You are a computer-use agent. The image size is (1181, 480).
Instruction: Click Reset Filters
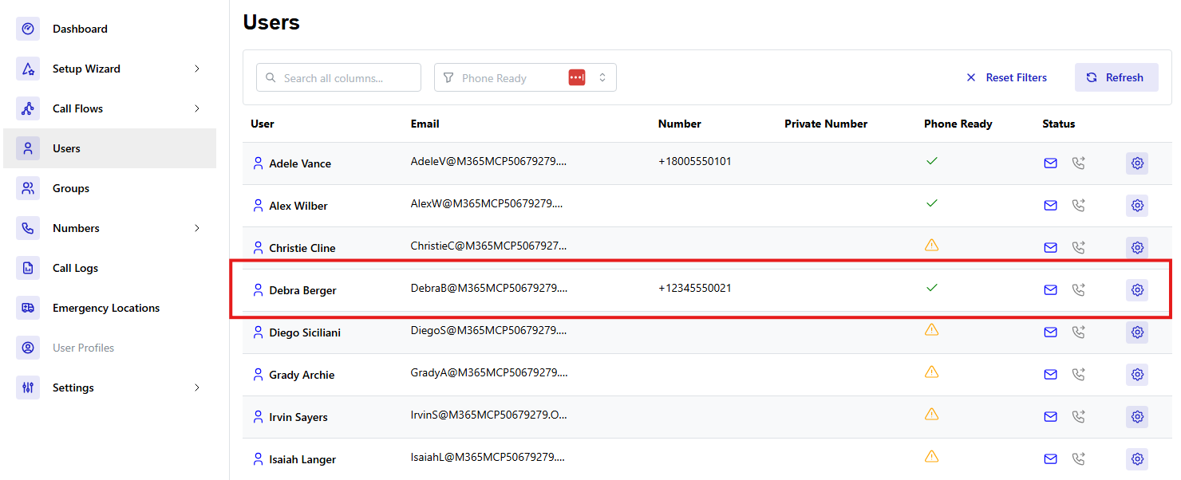pos(1006,77)
